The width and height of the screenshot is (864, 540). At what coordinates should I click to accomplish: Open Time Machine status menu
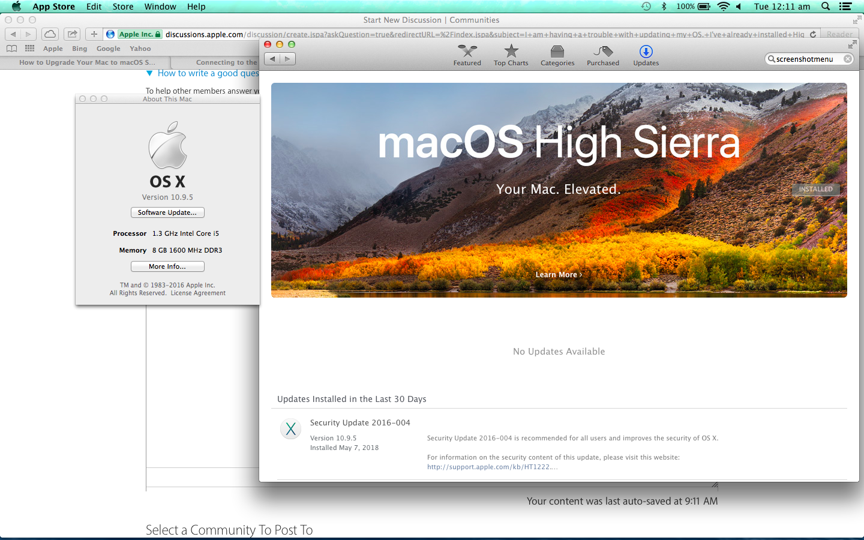(x=646, y=7)
